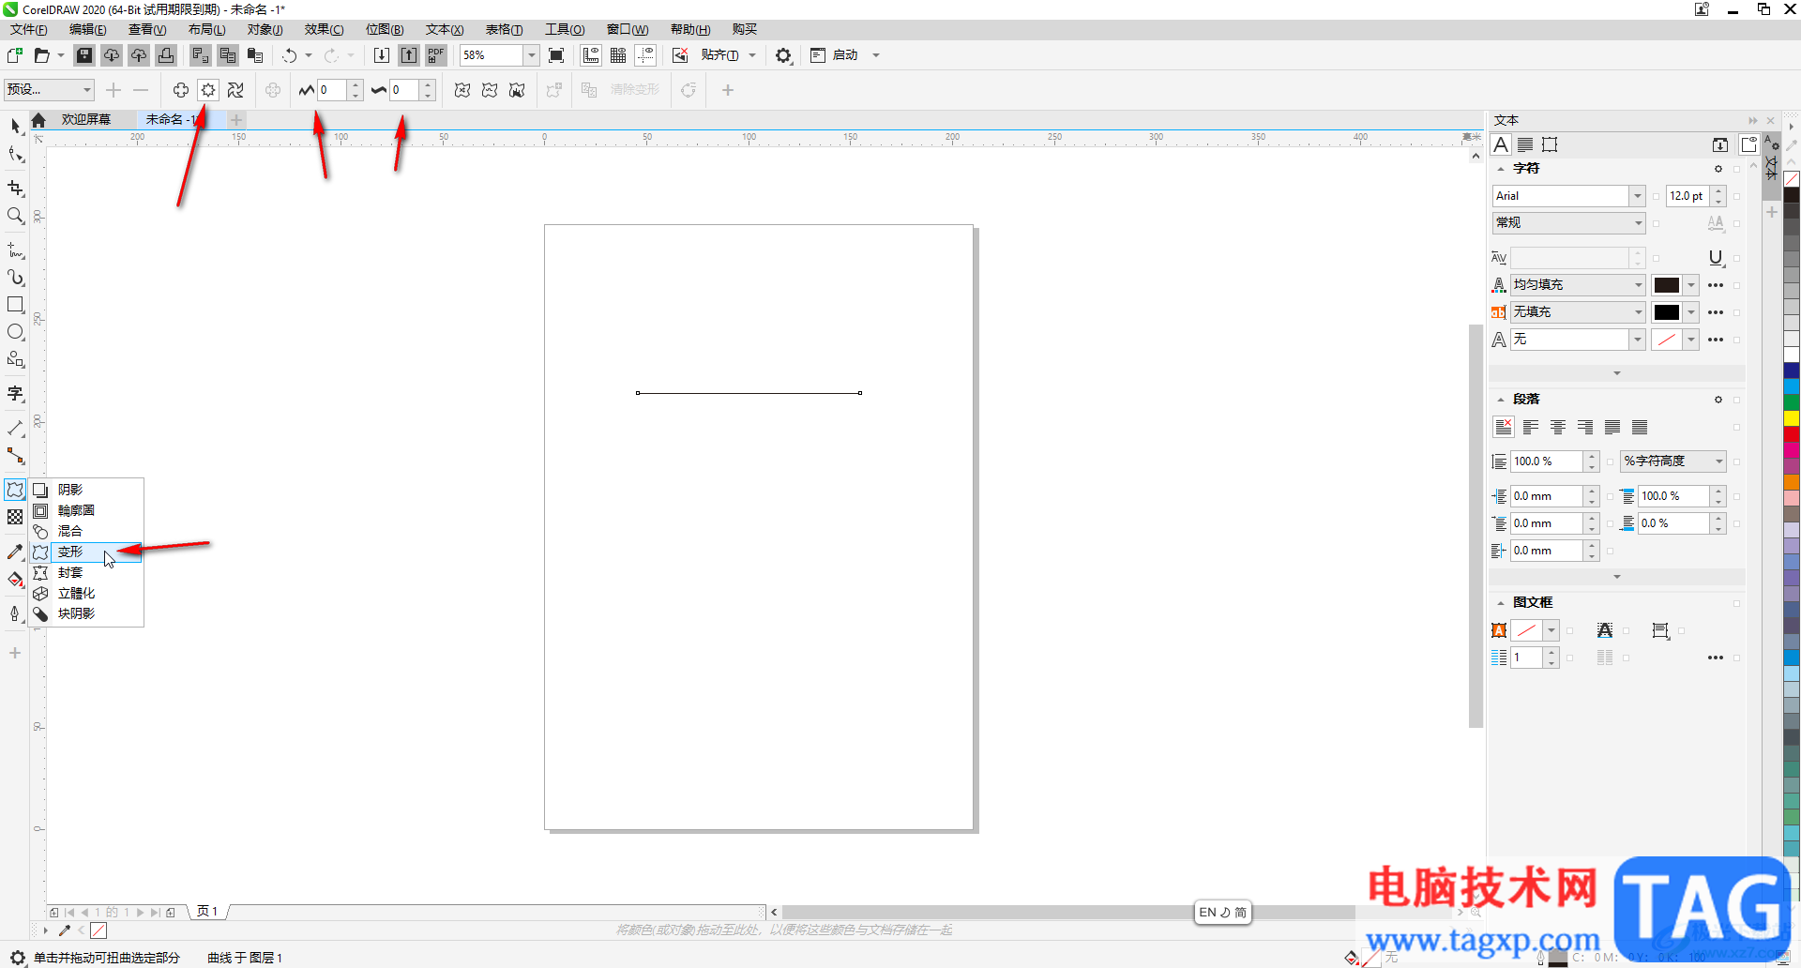Add a new document tab with plus

pos(236,120)
